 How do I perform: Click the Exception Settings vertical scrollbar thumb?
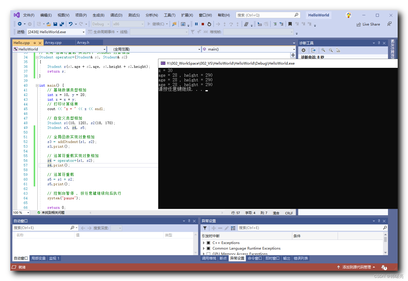point(385,239)
